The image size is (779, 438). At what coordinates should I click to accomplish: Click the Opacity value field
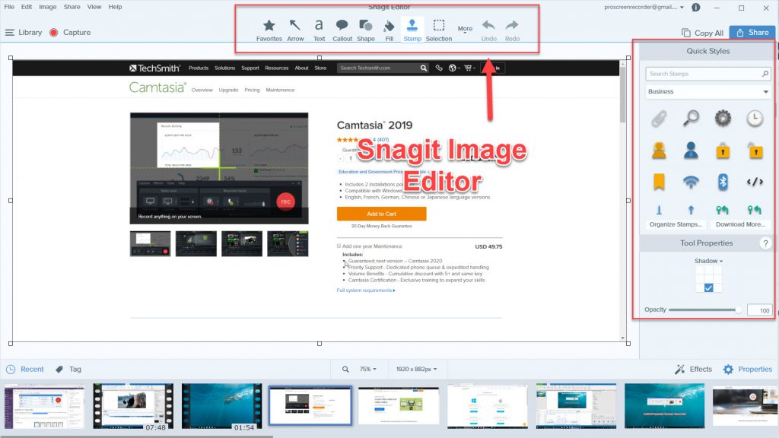(759, 310)
